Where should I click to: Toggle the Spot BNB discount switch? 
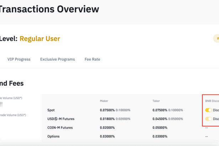coord(208,110)
